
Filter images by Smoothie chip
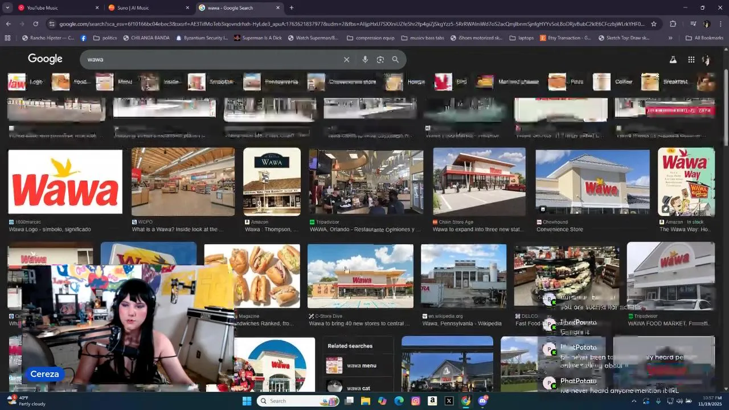211,82
